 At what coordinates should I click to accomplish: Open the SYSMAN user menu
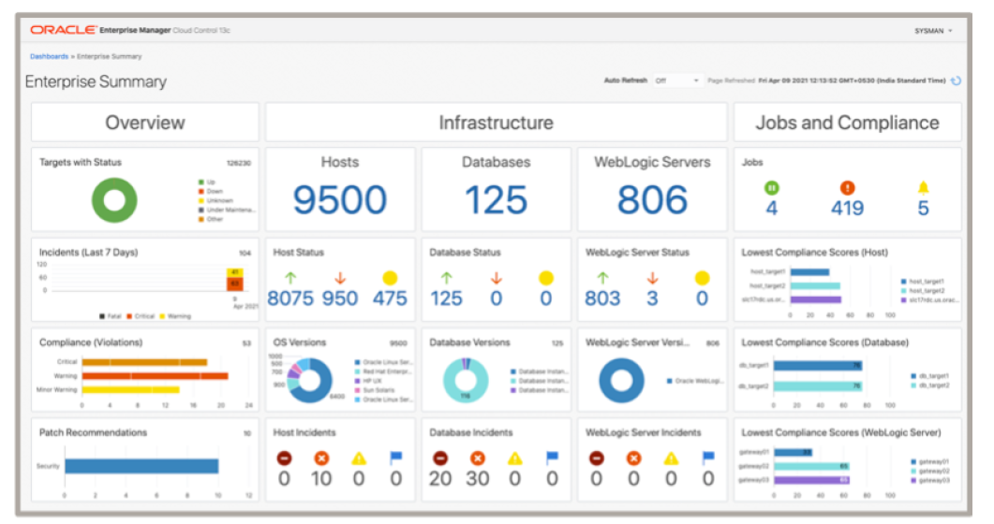933,30
